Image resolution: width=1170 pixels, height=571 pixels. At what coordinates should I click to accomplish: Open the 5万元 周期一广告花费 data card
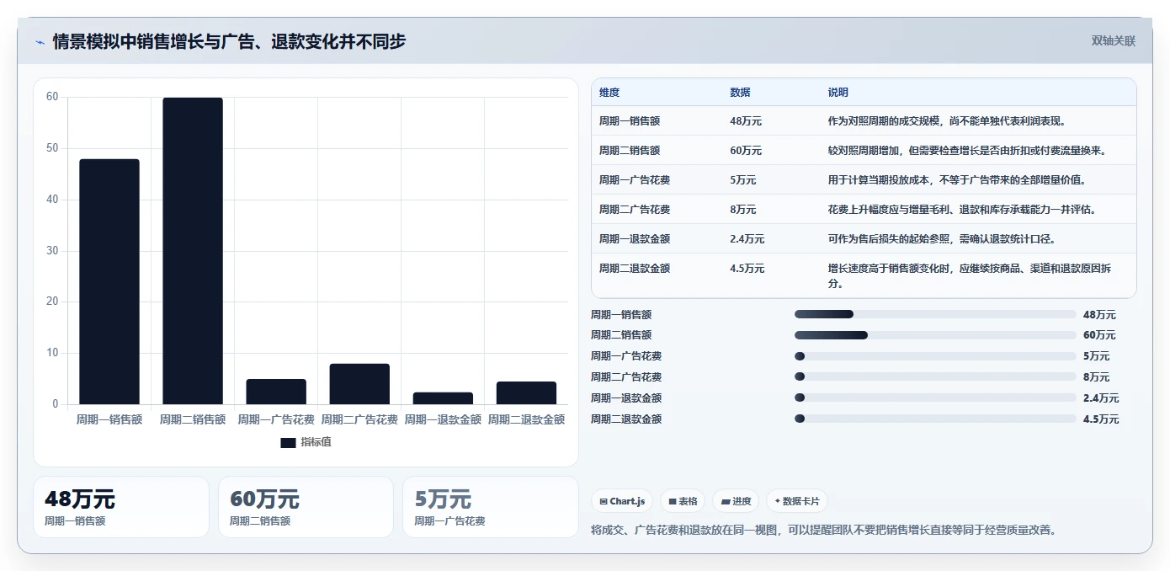(x=491, y=507)
